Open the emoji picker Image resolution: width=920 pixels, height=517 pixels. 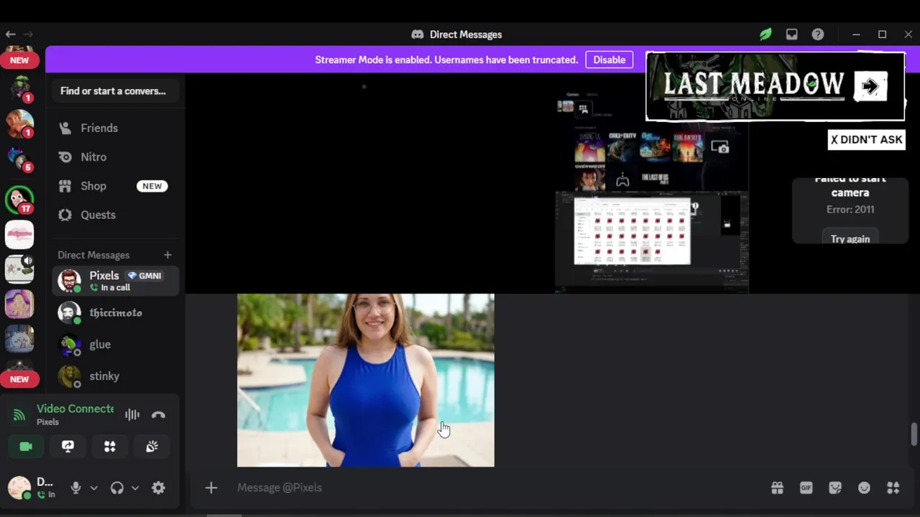point(864,488)
